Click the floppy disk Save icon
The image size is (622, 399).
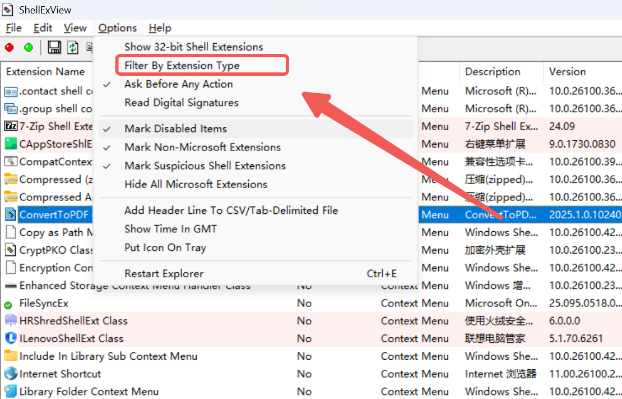54,47
